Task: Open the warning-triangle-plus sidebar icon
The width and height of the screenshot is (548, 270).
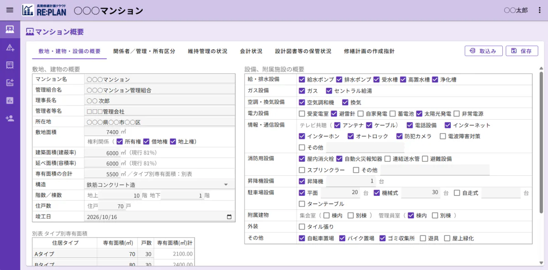Action: click(10, 48)
